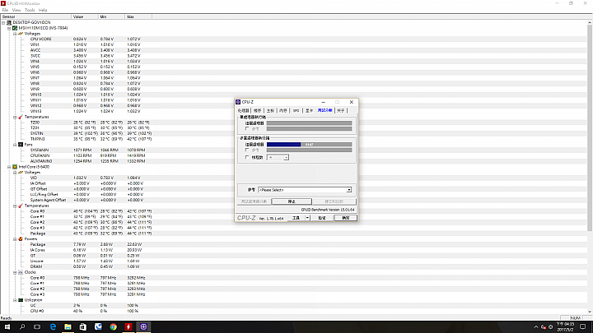Collapse the Utilization group
The width and height of the screenshot is (593, 333).
15,300
